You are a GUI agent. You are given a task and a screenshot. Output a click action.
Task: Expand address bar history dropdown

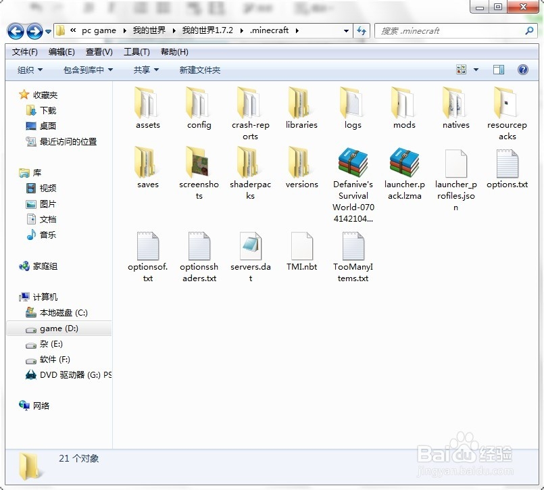(x=346, y=31)
